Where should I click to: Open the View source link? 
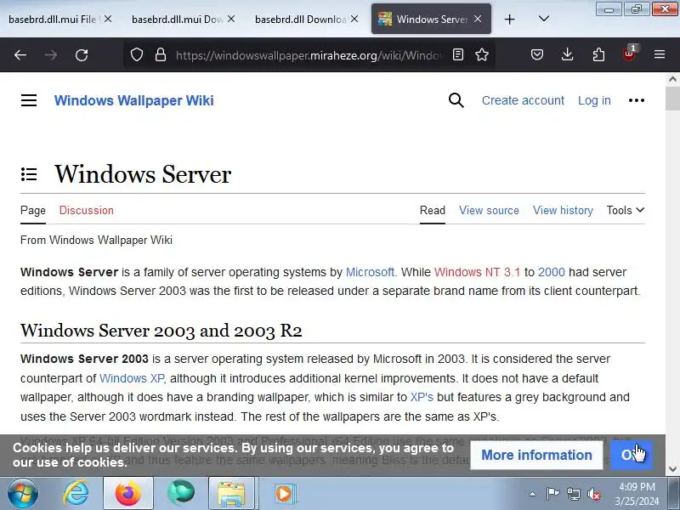pos(489,210)
